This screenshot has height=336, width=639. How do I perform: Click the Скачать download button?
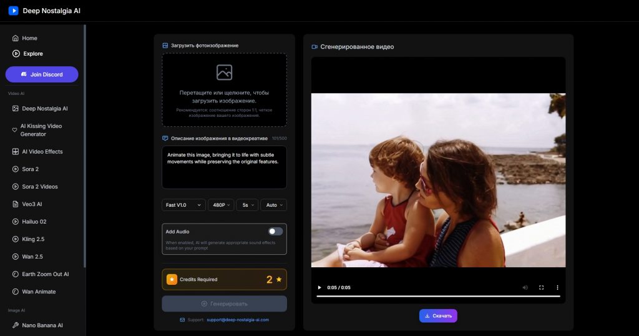[x=438, y=316]
